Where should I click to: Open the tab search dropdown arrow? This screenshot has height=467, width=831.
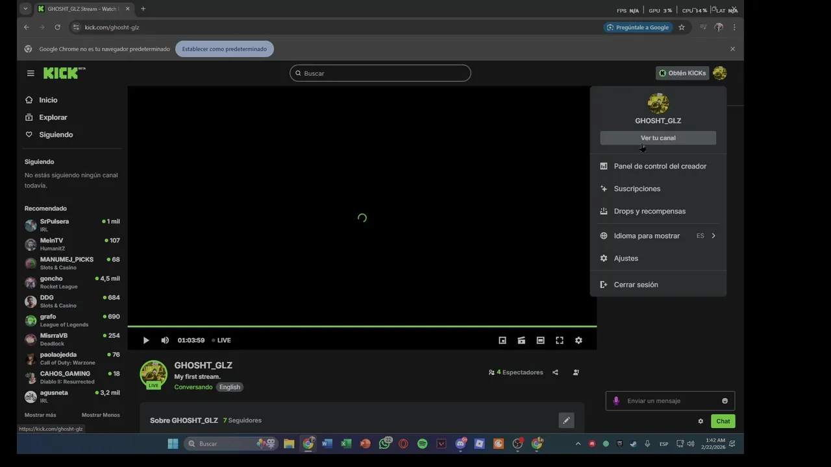point(25,9)
